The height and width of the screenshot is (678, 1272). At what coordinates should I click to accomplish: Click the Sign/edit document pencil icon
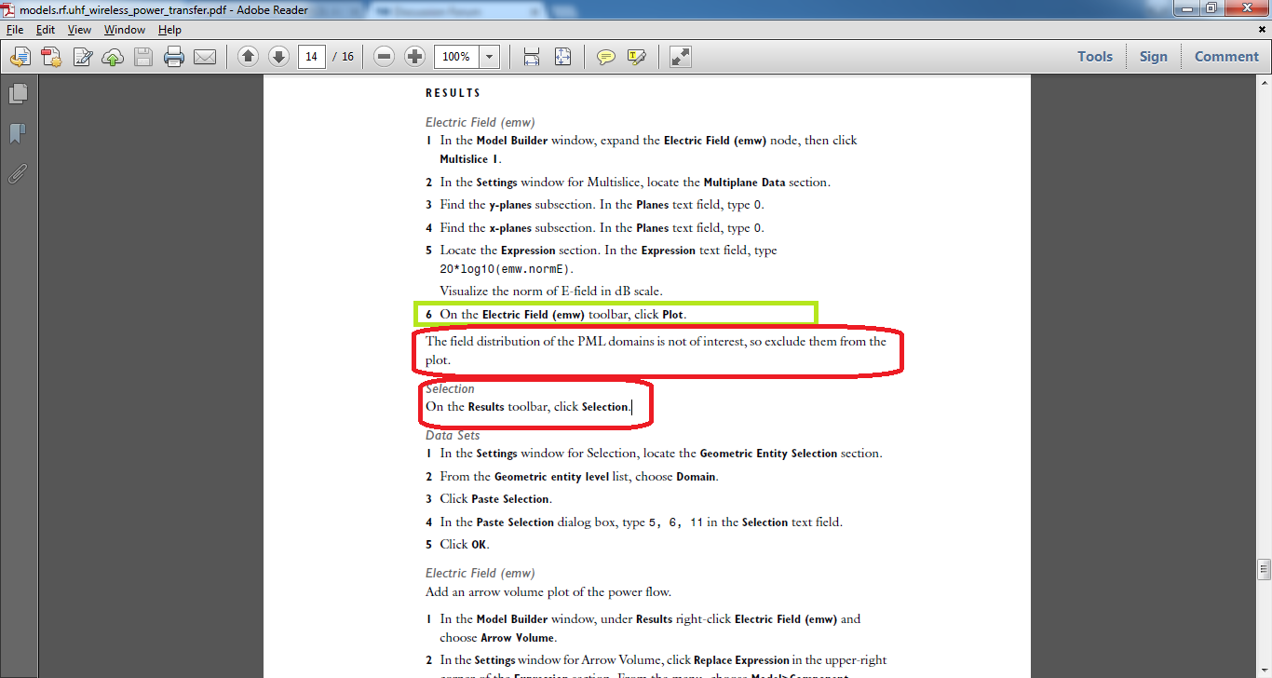coord(83,57)
